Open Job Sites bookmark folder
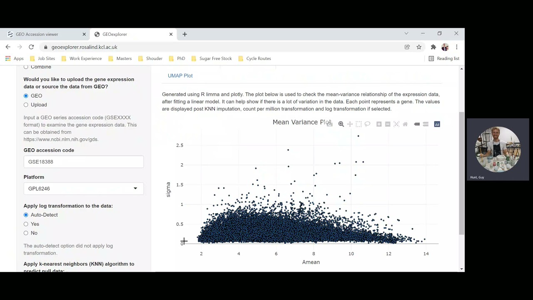The image size is (533, 300). point(42,58)
